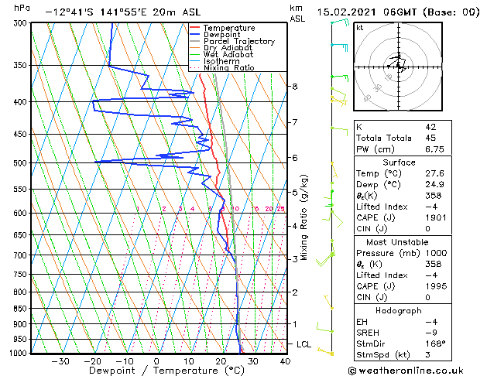Image resolution: width=487 pixels, height=376 pixels.
Task: Click the date header 15.02.2021 06GMT
Action: (367, 12)
